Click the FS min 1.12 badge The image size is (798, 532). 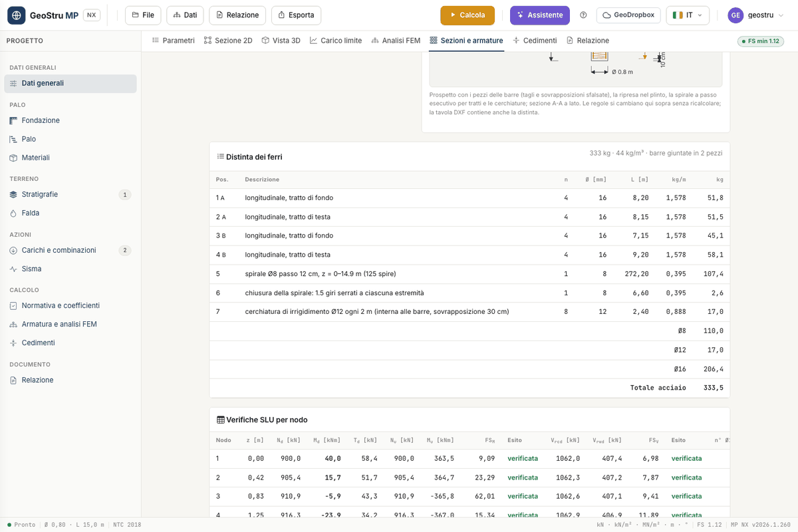pyautogui.click(x=760, y=41)
